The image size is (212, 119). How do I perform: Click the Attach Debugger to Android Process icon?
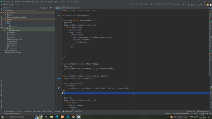(192, 5)
